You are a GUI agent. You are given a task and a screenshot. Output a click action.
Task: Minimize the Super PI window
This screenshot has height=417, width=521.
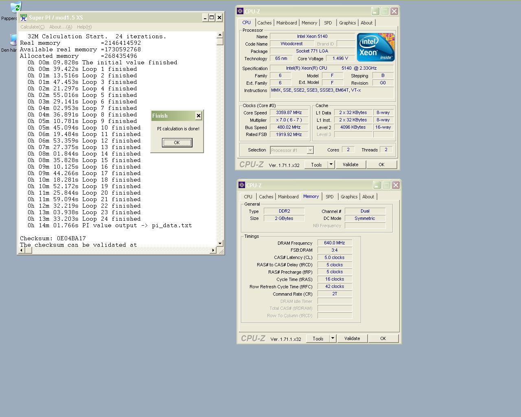(205, 18)
